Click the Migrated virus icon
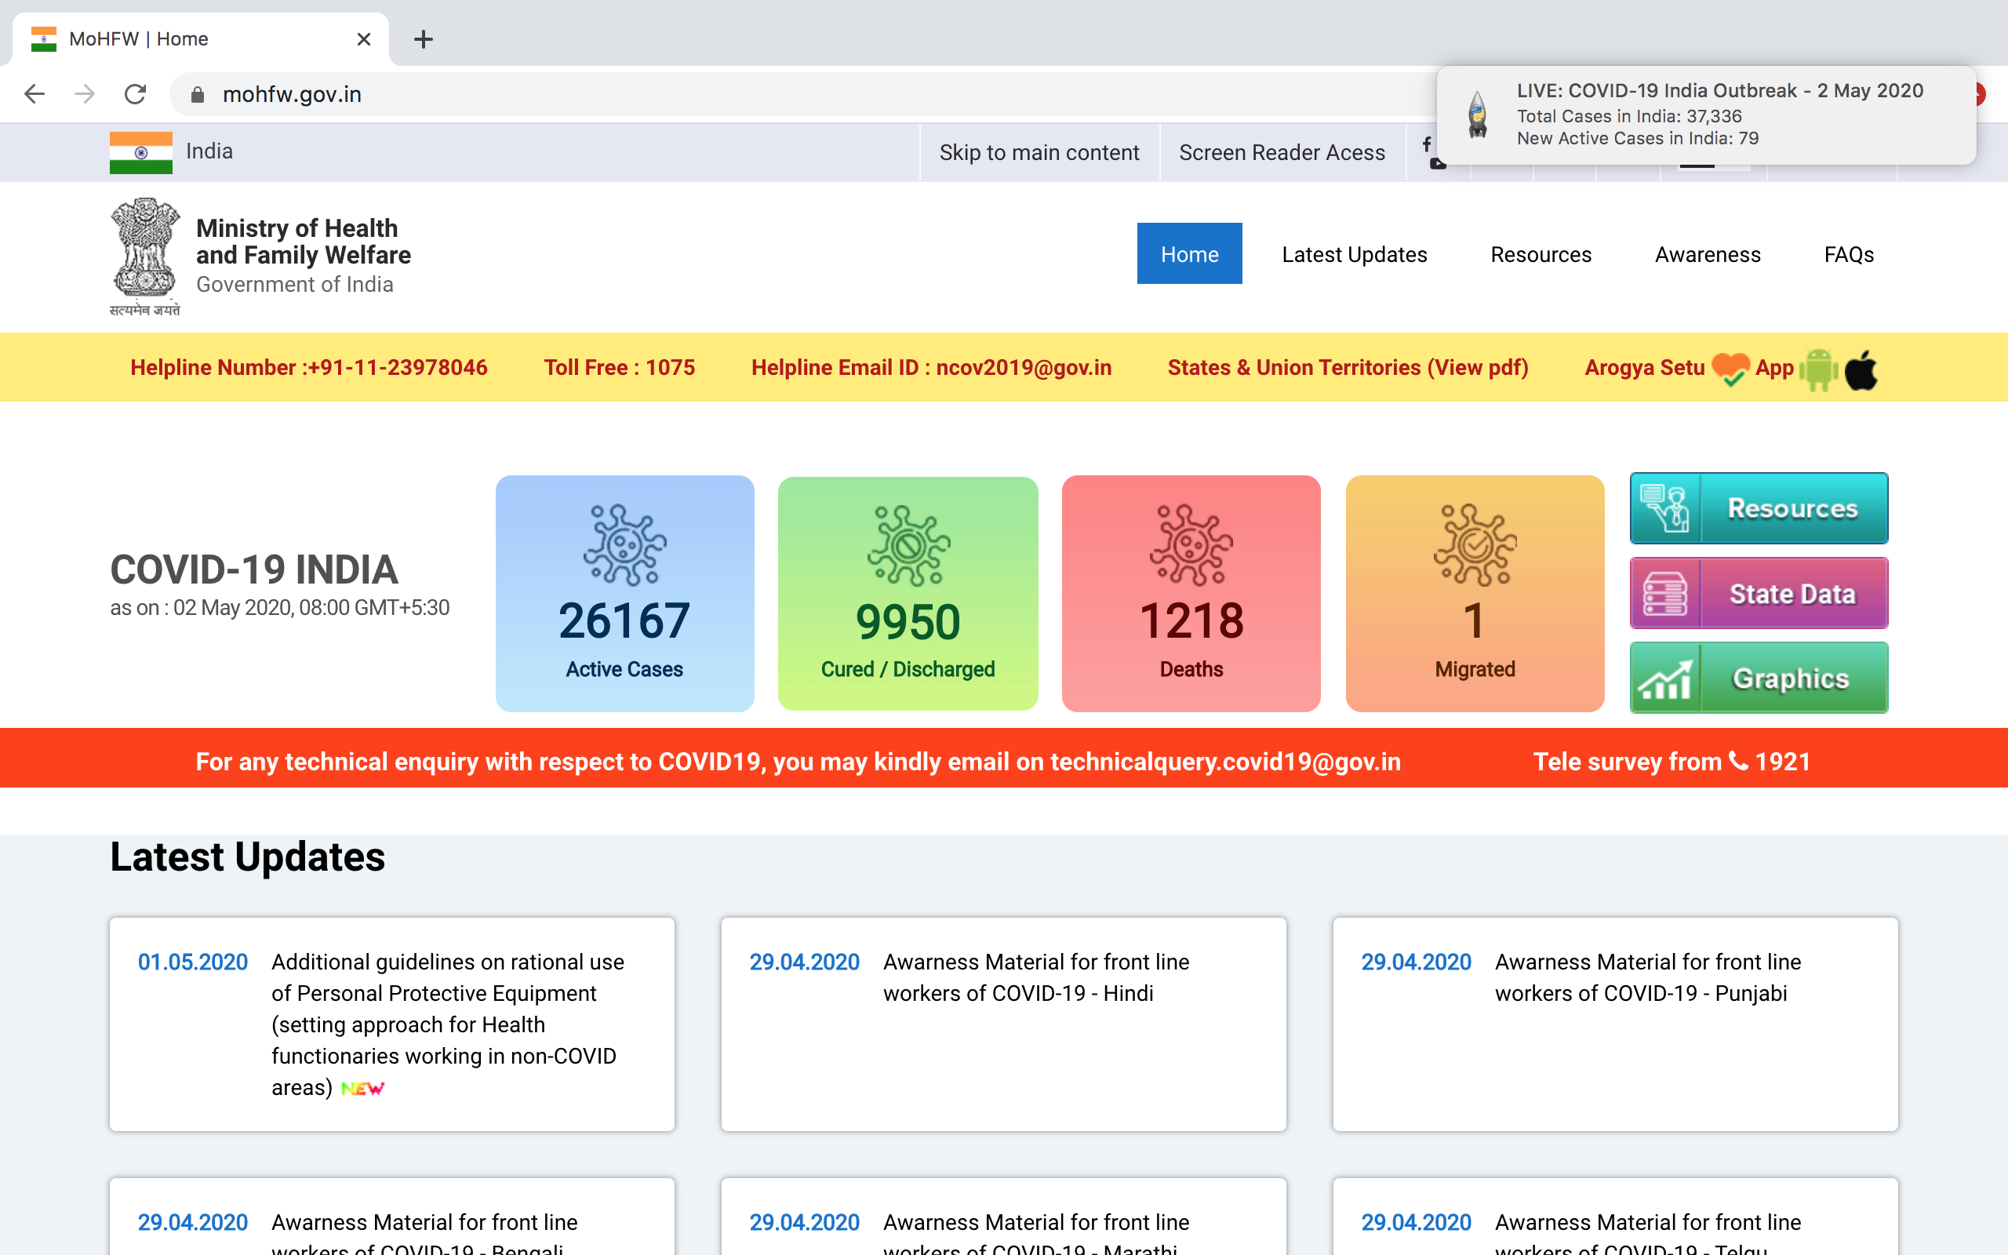Screen dimensions: 2008x1255 pyautogui.click(x=1475, y=544)
